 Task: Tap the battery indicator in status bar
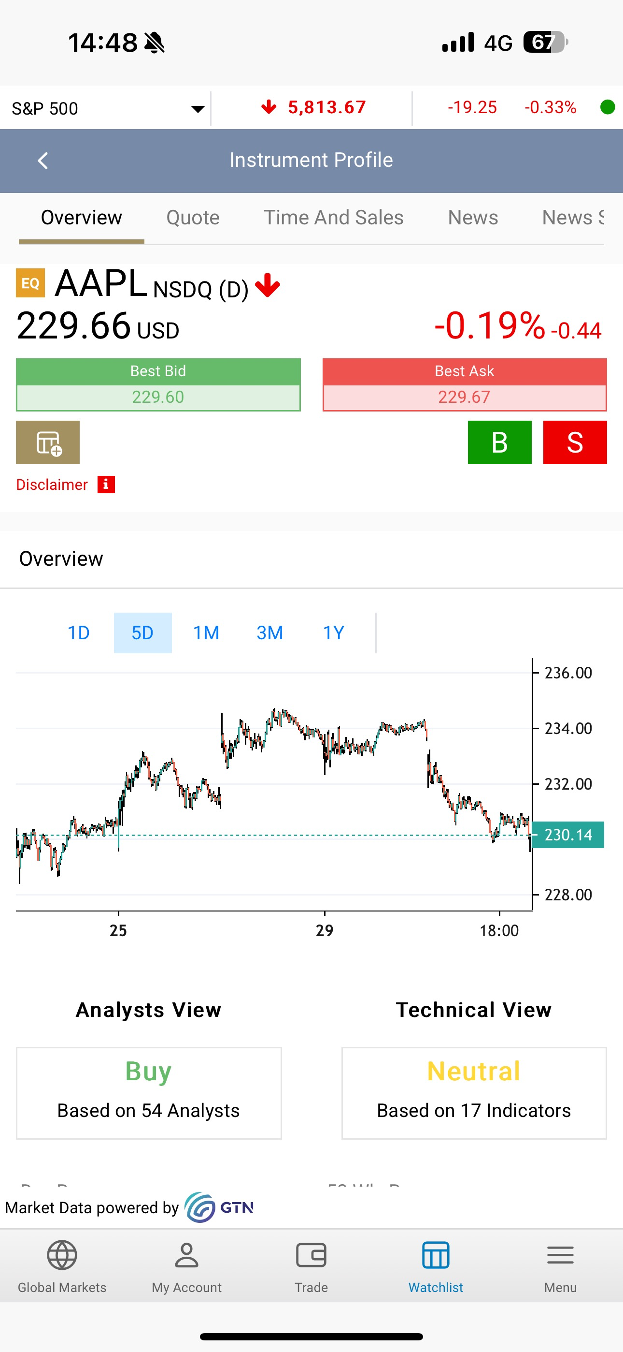tap(545, 42)
